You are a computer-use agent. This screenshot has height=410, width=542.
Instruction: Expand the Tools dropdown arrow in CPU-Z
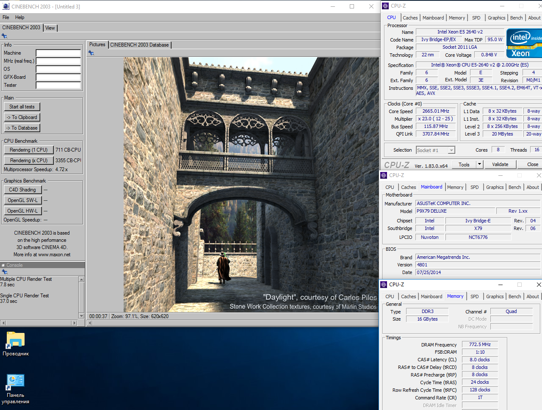tap(479, 164)
